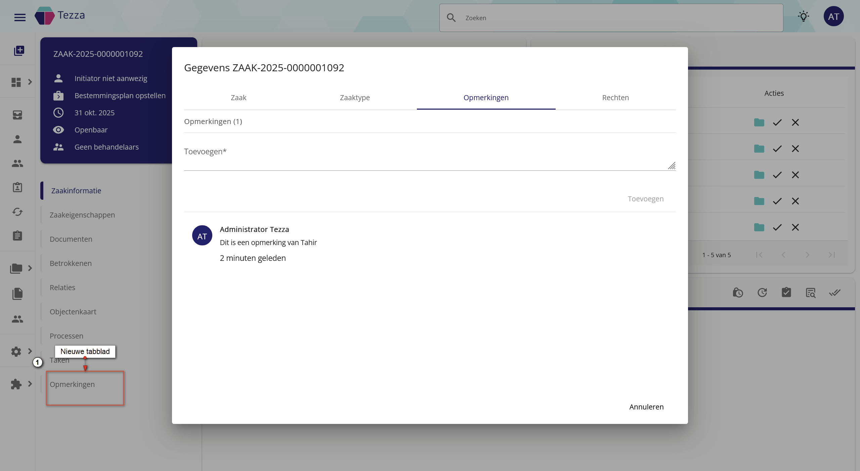The height and width of the screenshot is (471, 860).
Task: Expand the puzzle piece plugins chevron
Action: (x=30, y=384)
